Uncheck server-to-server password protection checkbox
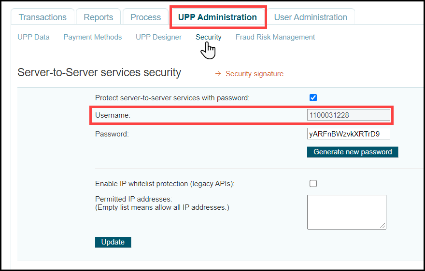The height and width of the screenshot is (271, 425). 313,97
